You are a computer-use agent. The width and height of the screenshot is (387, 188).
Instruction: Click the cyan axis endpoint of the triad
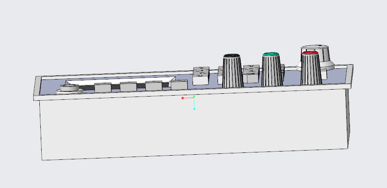tap(194, 109)
